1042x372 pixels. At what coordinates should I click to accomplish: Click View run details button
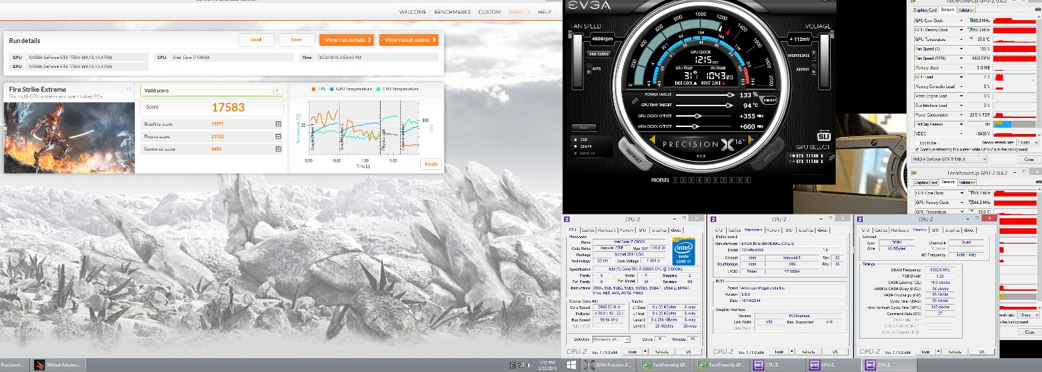coord(347,40)
